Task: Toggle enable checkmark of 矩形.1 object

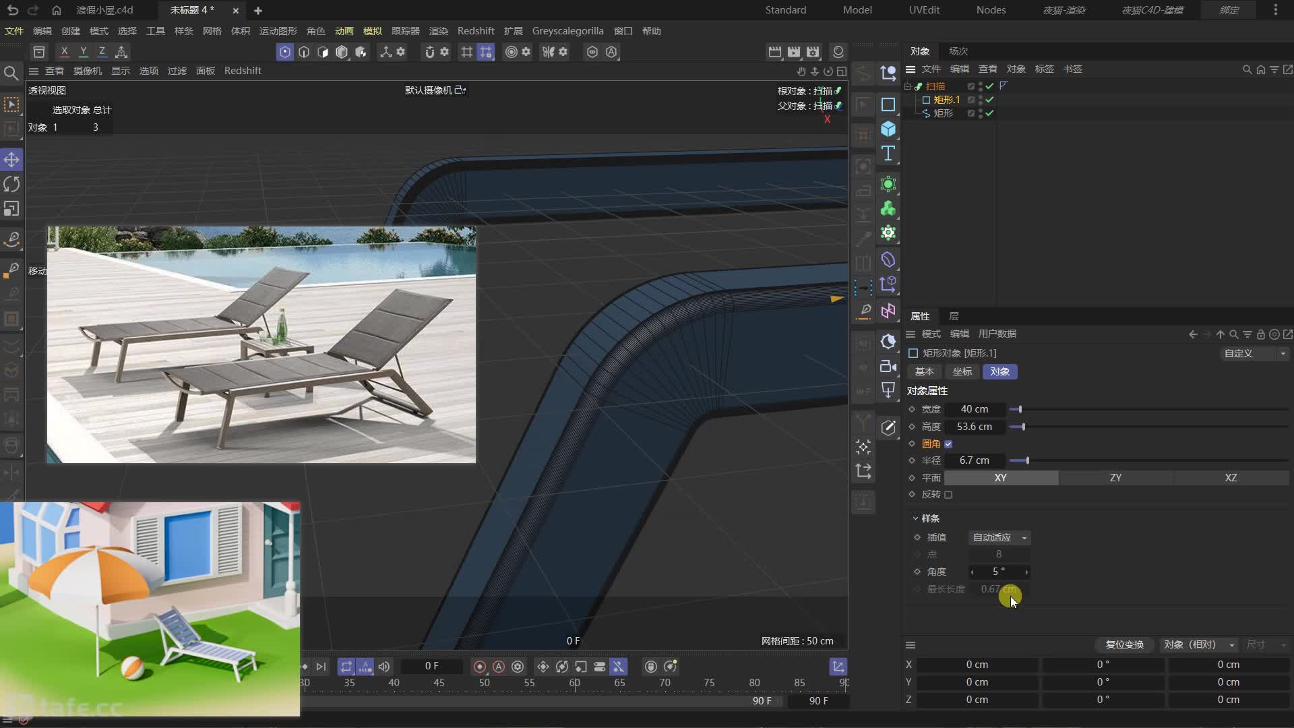Action: (989, 100)
